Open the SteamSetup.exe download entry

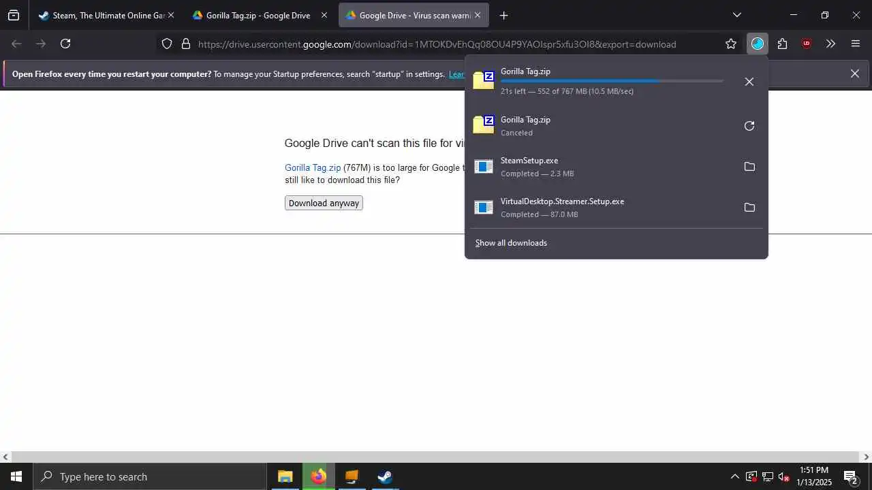click(600, 167)
